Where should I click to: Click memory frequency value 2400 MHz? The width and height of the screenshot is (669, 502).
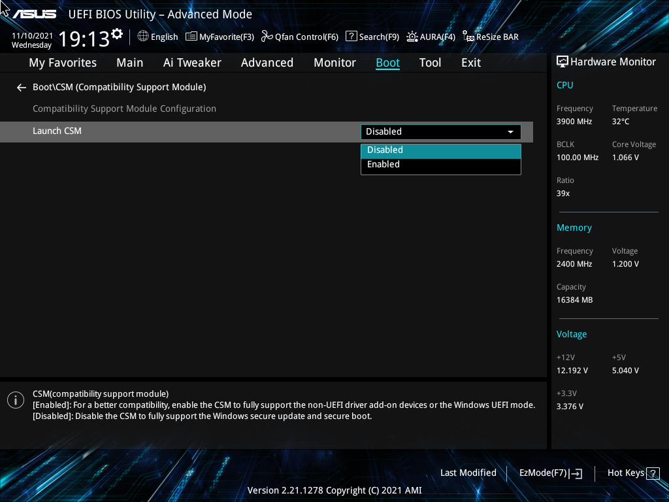click(574, 264)
